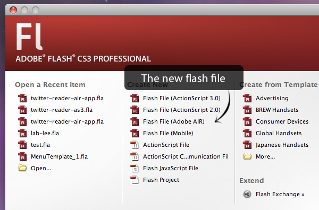The width and height of the screenshot is (319, 210).
Task: Create new Flash File (Mobile)
Action: point(168,133)
